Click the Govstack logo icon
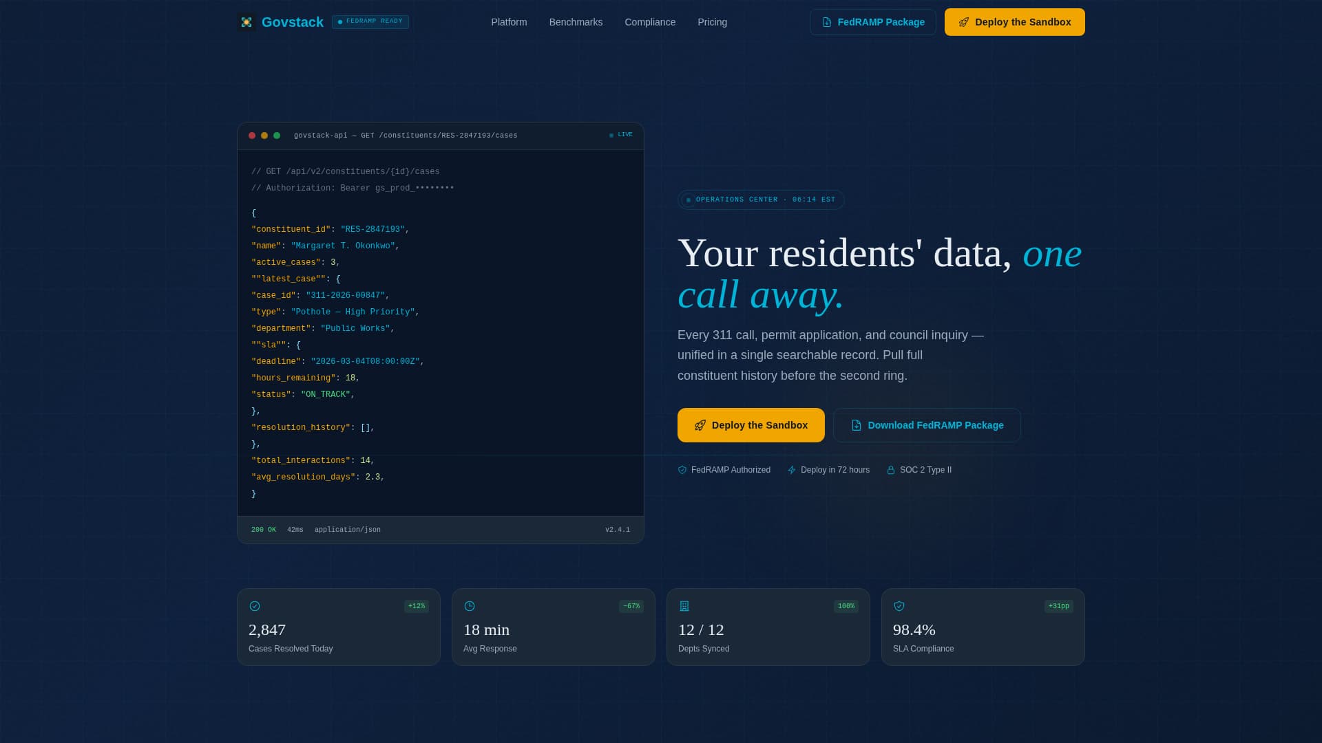Screen dimensions: 1322x743 coord(246,22)
